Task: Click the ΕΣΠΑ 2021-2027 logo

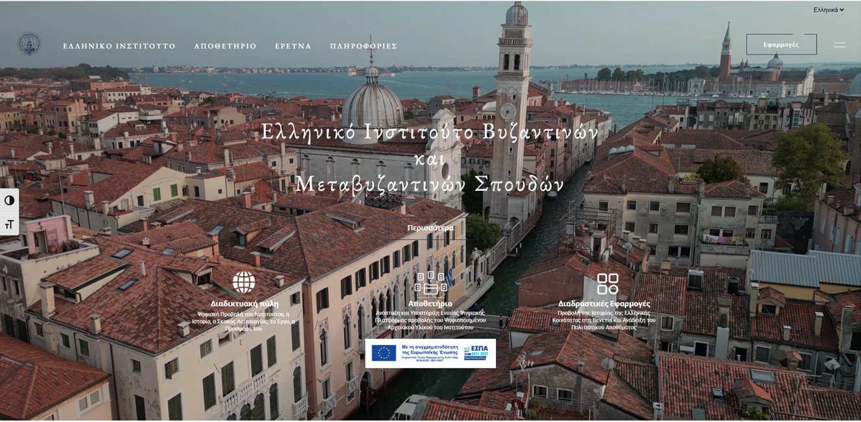Action: 476,353
